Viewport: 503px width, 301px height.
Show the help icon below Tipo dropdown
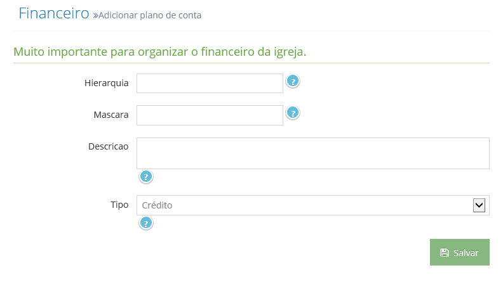(146, 223)
